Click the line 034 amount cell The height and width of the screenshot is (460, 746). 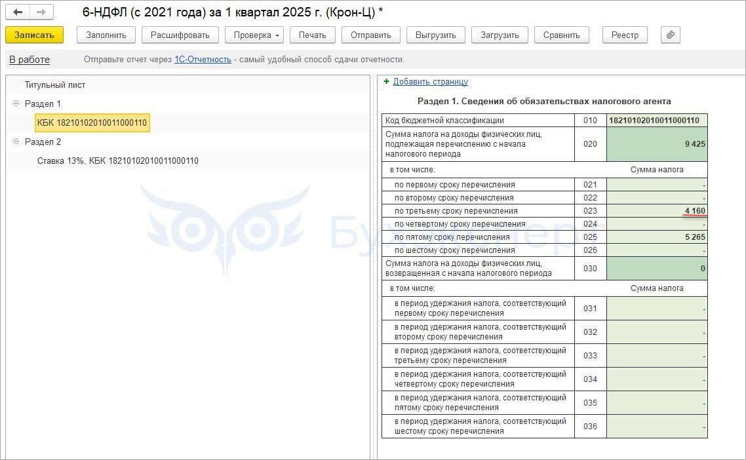tap(657, 379)
